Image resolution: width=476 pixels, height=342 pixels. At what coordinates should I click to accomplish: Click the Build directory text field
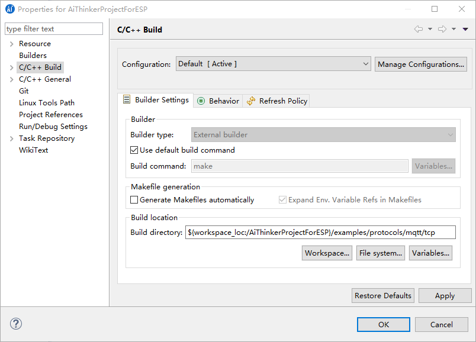tap(320, 233)
